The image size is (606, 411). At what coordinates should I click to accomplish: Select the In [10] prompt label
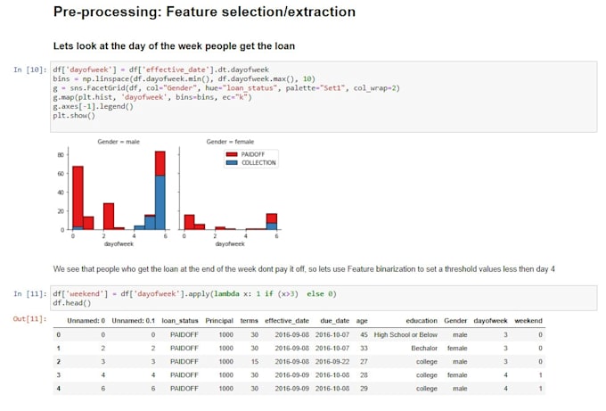point(29,70)
